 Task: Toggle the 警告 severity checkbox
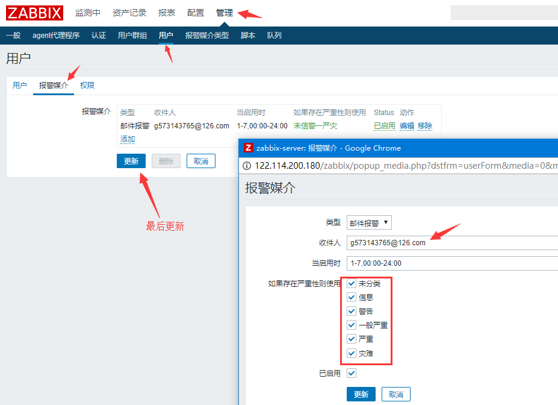[x=352, y=312]
